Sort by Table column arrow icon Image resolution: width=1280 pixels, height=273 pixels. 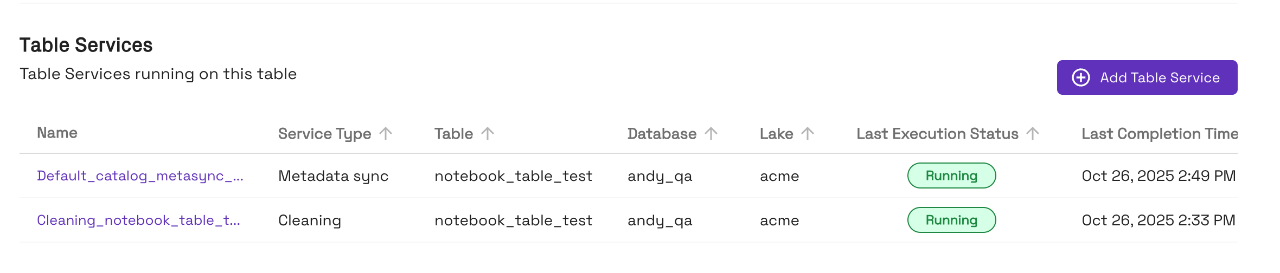(488, 133)
